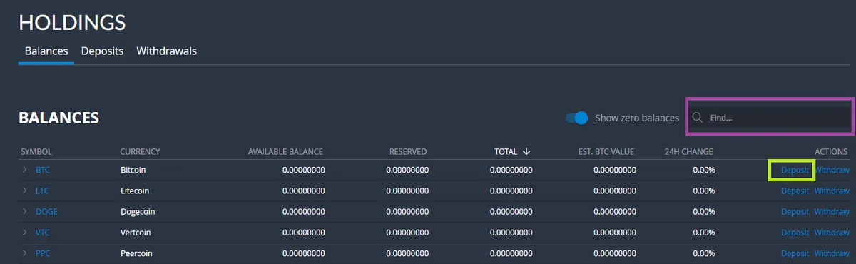The height and width of the screenshot is (264, 856).
Task: Click the magnifier icon in Find box
Action: pos(698,117)
